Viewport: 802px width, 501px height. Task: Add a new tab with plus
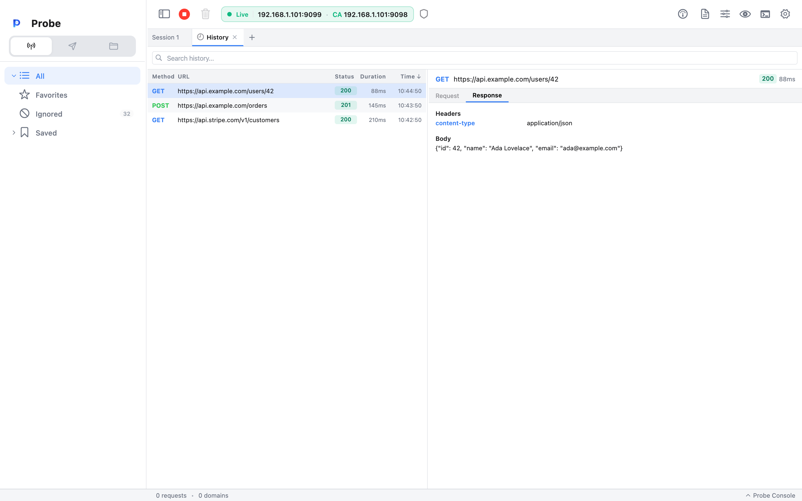pyautogui.click(x=252, y=38)
